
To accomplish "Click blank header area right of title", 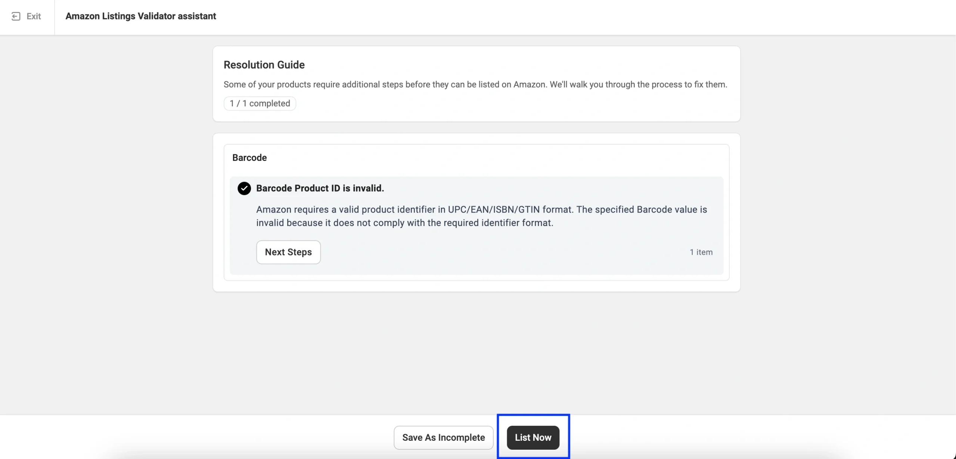I will click(560, 16).
